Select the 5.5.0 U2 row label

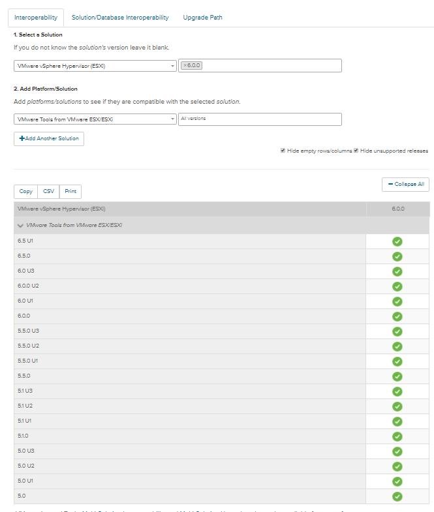(28, 346)
